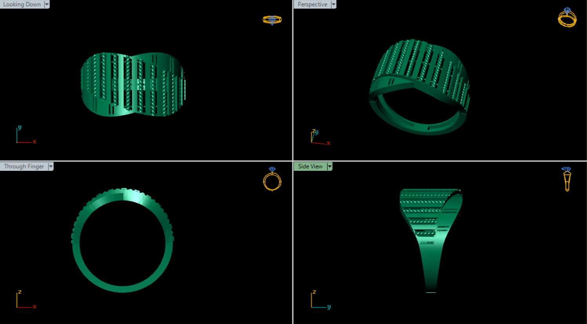The image size is (587, 324).
Task: Activate the Looking Down viewport label
Action: click(x=22, y=4)
